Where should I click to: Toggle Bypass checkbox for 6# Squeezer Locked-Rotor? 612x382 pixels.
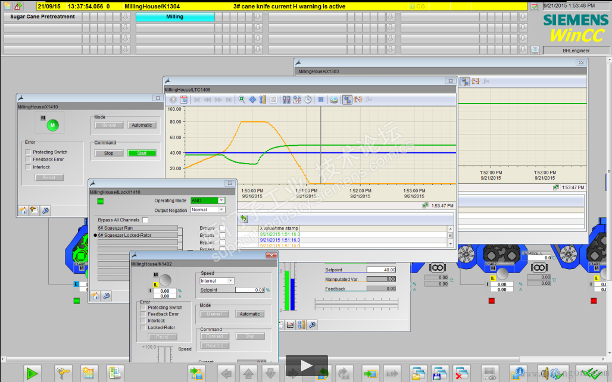222,235
